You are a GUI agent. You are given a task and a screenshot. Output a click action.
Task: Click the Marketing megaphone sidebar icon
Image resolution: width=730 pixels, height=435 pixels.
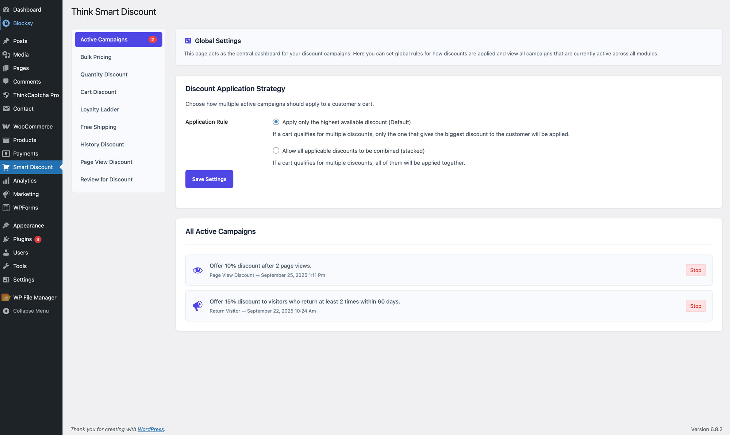pos(6,194)
